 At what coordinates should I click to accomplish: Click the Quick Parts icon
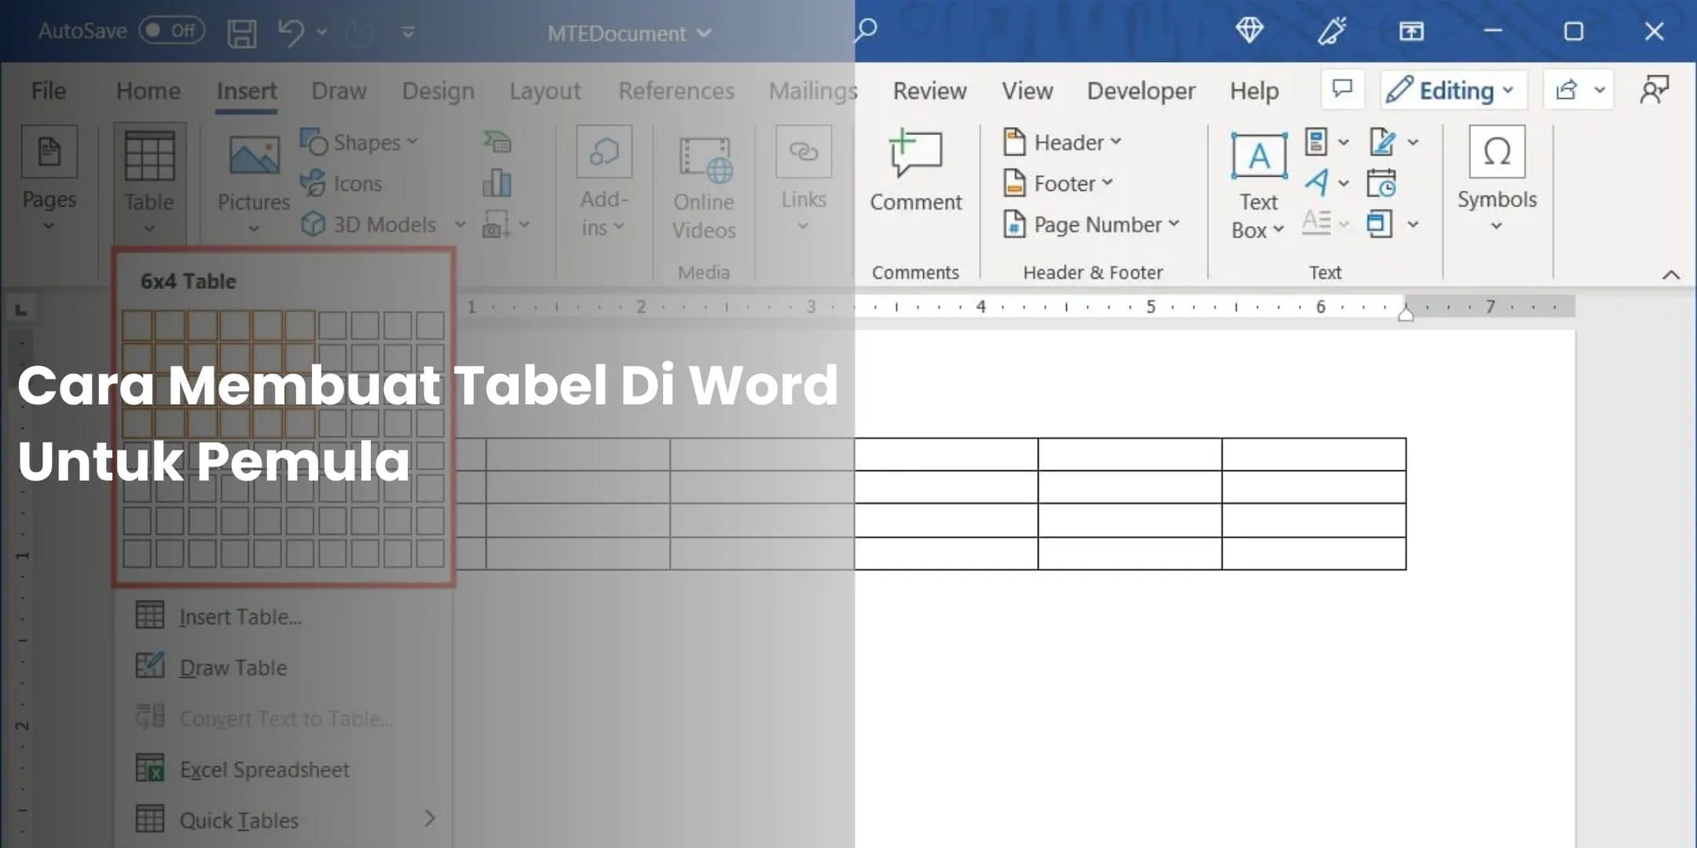tap(1317, 142)
